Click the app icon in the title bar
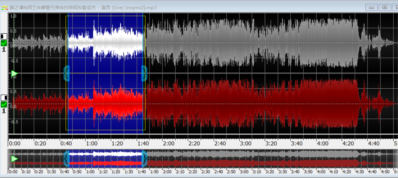 pyautogui.click(x=4, y=8)
